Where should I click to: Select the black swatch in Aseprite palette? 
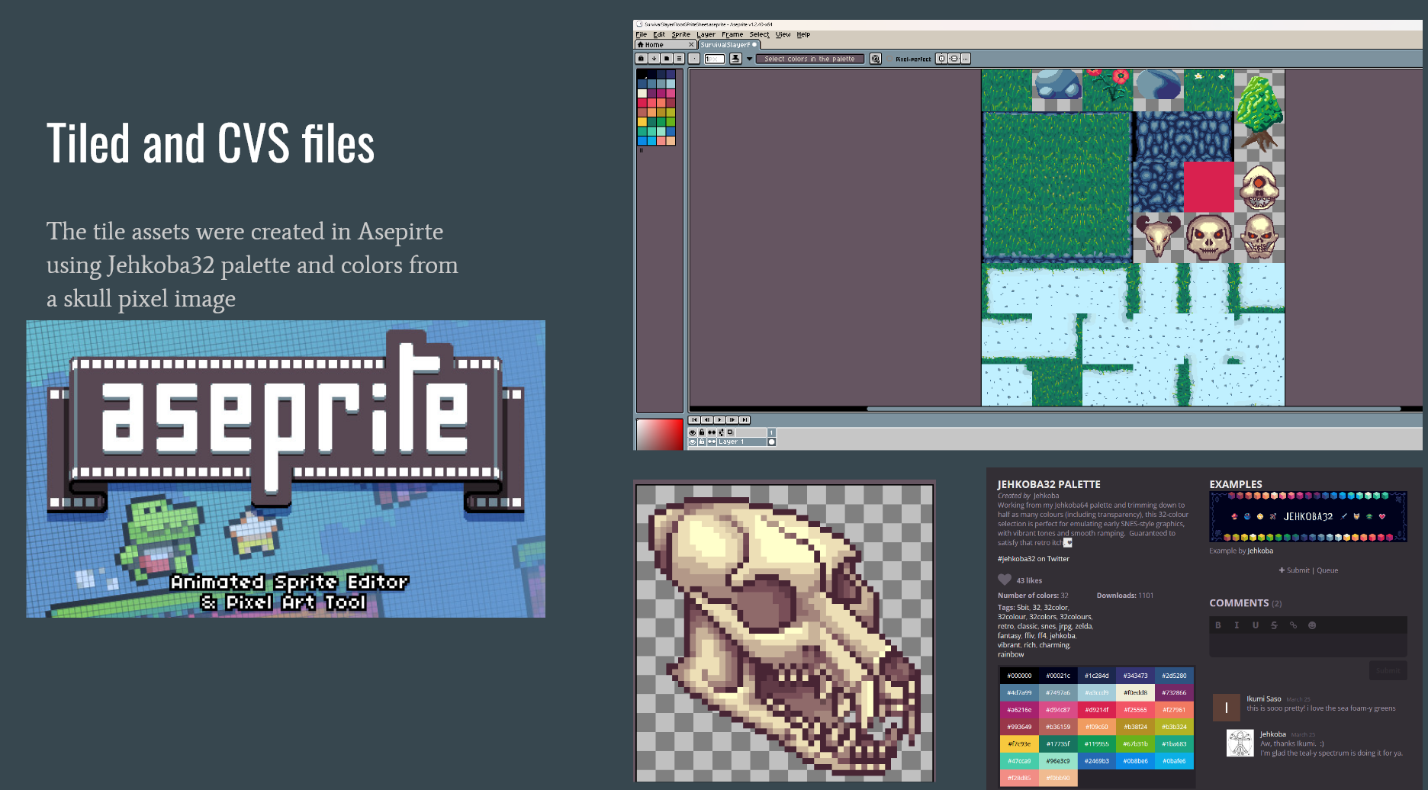pyautogui.click(x=642, y=74)
